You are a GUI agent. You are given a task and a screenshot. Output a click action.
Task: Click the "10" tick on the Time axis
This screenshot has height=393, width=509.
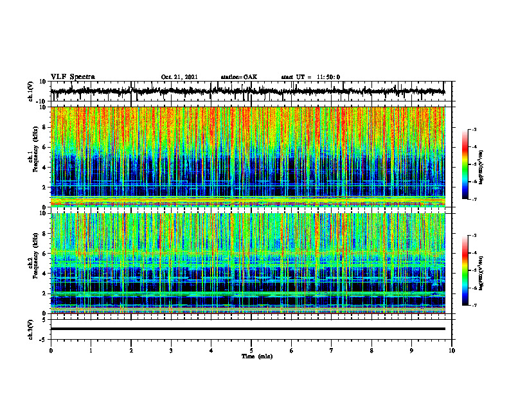pyautogui.click(x=452, y=351)
